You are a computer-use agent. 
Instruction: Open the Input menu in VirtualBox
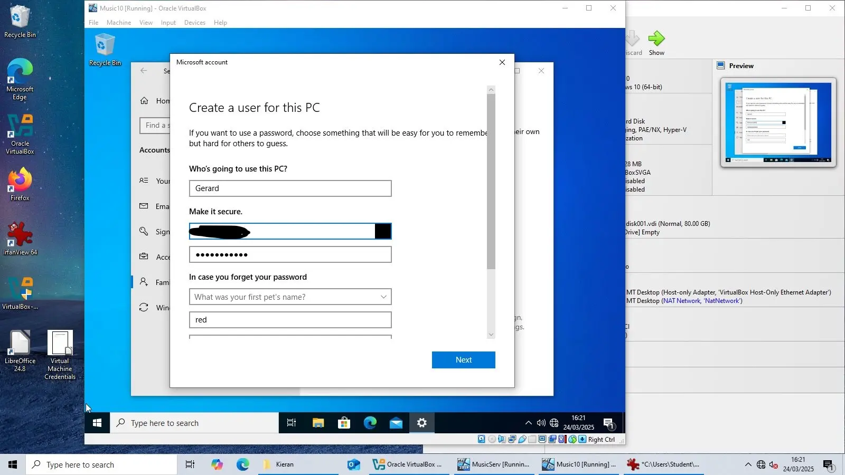(167, 22)
